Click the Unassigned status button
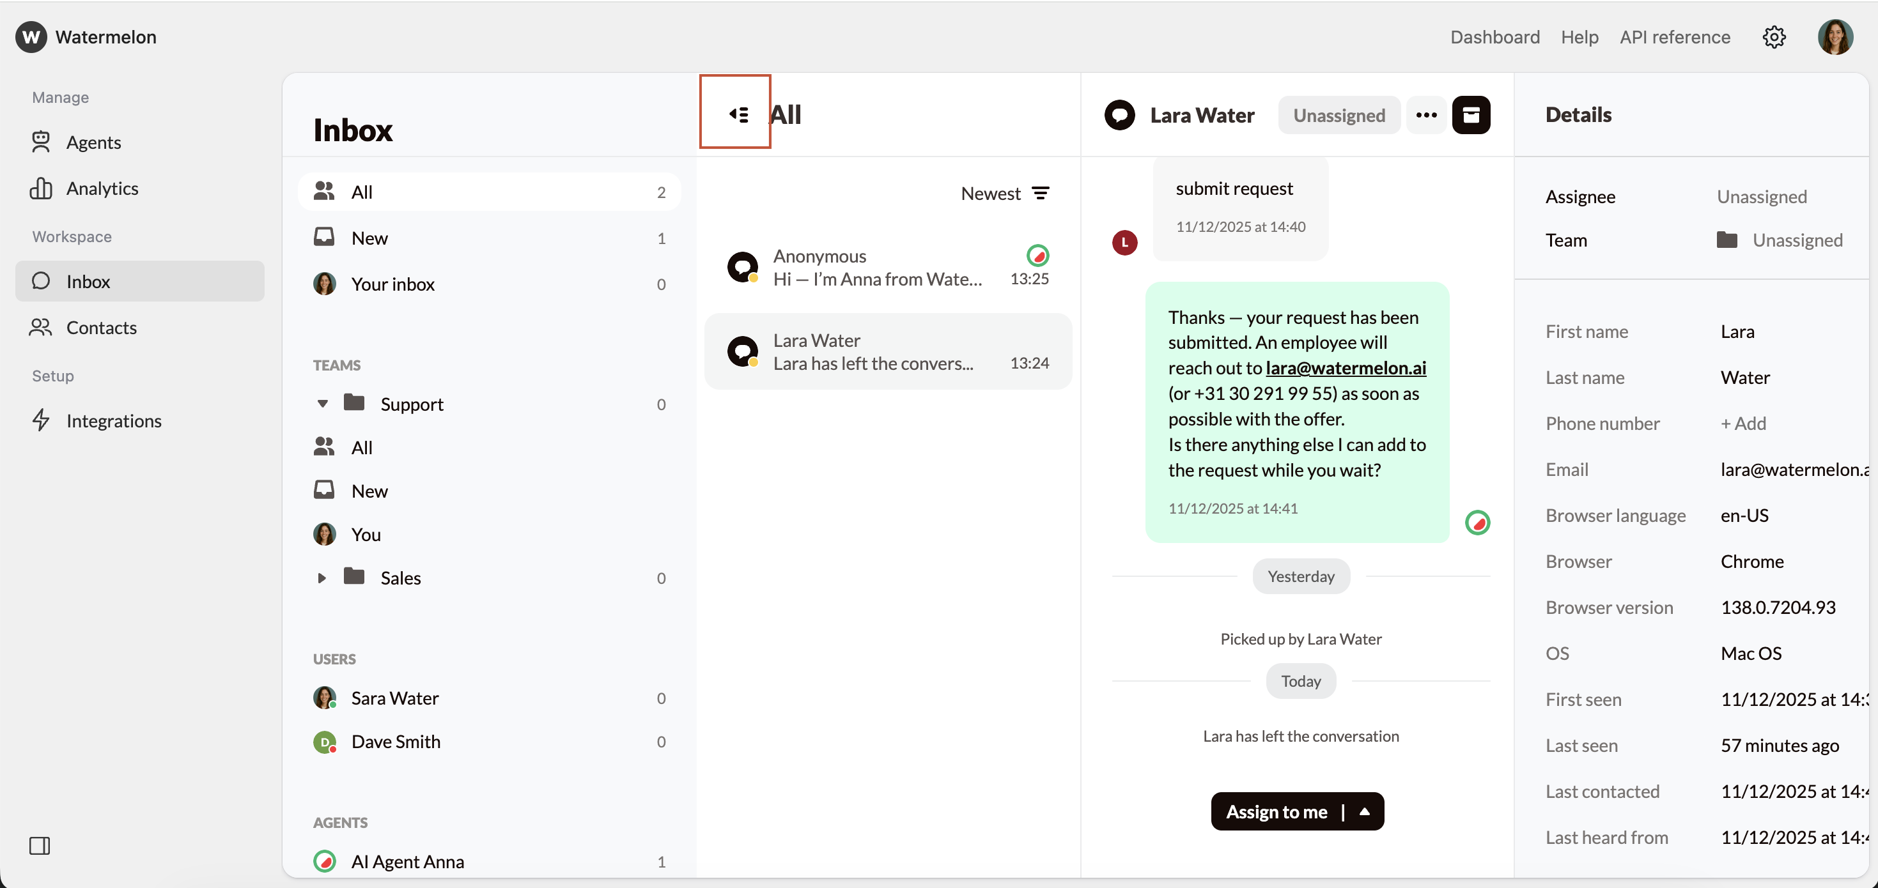This screenshot has width=1878, height=888. (1339, 115)
